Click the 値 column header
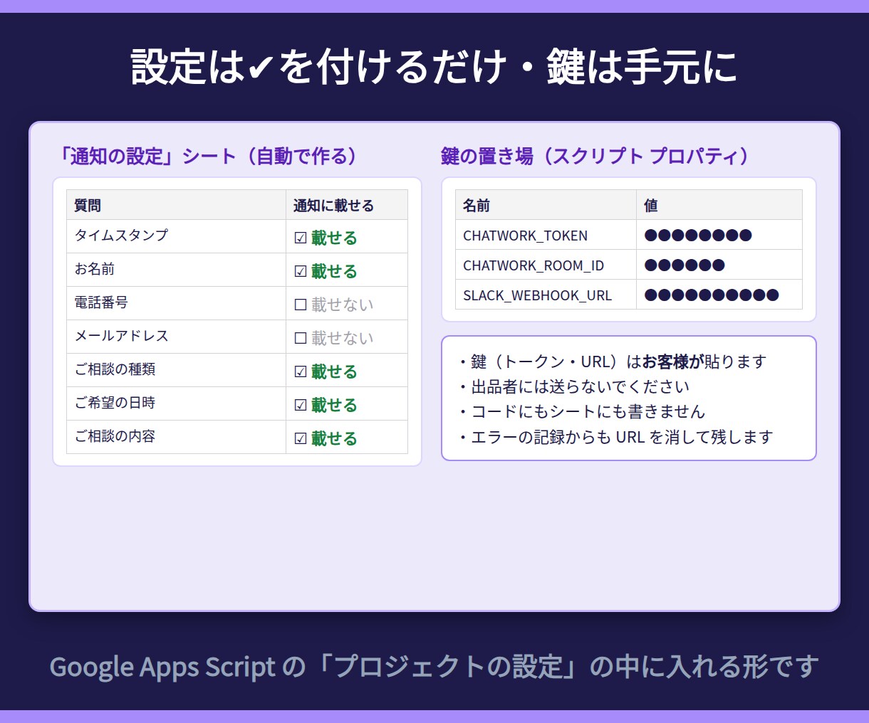869x723 pixels. tap(719, 205)
